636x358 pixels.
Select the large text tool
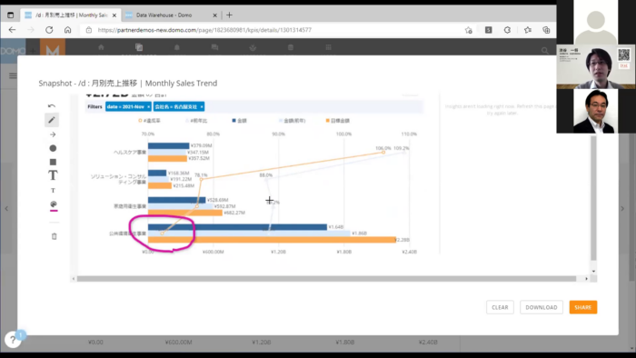53,175
